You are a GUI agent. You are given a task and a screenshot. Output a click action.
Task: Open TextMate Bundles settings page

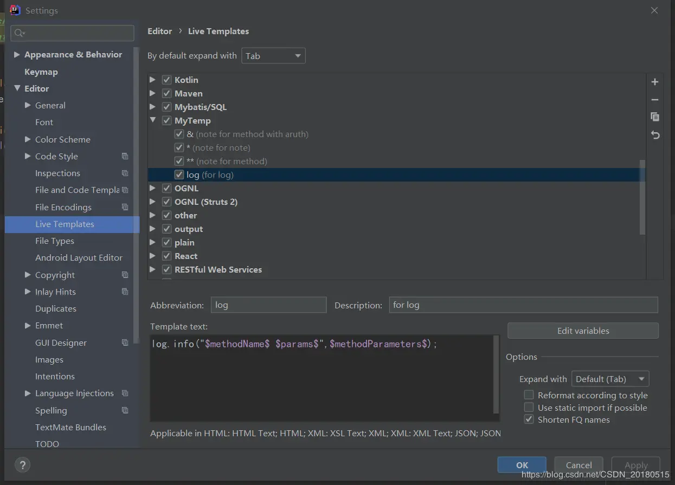(70, 428)
